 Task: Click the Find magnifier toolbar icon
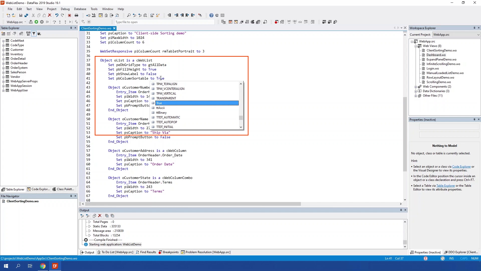(x=129, y=16)
